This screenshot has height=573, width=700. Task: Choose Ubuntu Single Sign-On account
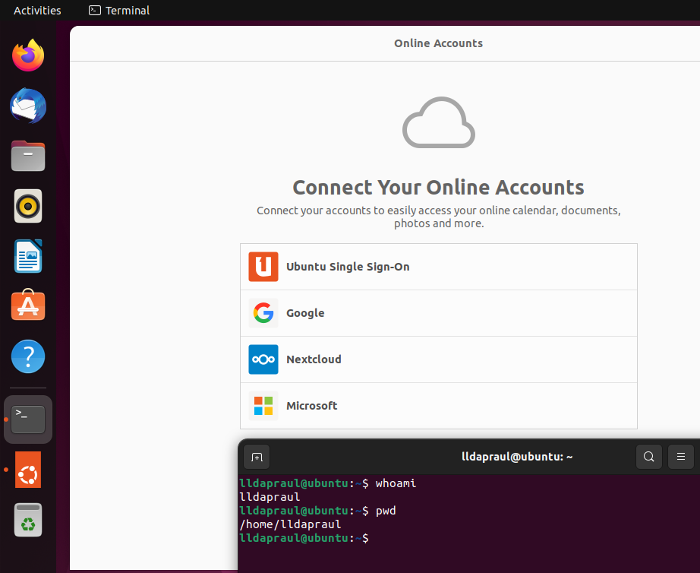click(438, 267)
